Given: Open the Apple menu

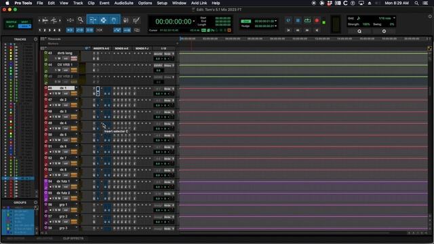Looking at the screenshot, I should point(7,3).
